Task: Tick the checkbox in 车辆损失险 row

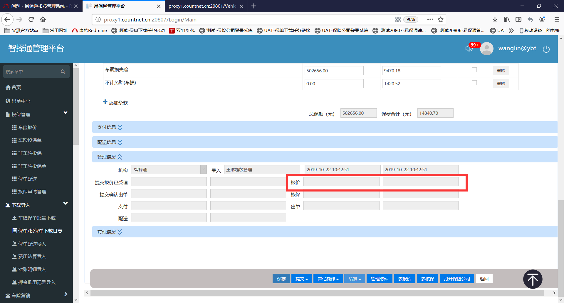Action: (x=474, y=70)
